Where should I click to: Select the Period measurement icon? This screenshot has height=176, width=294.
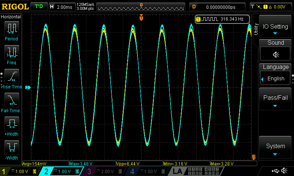[x=11, y=29]
